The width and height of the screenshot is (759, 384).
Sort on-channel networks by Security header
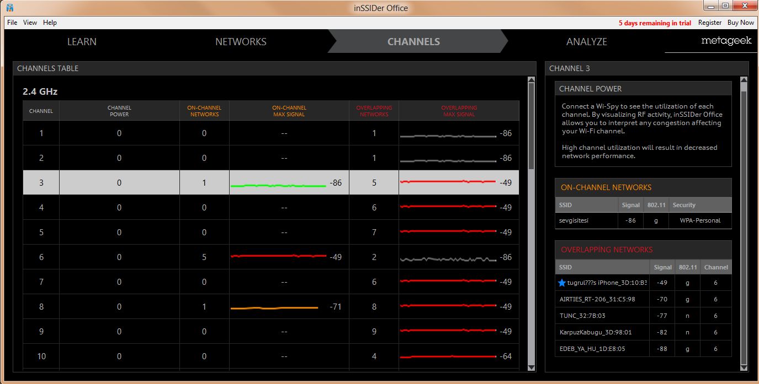click(700, 205)
